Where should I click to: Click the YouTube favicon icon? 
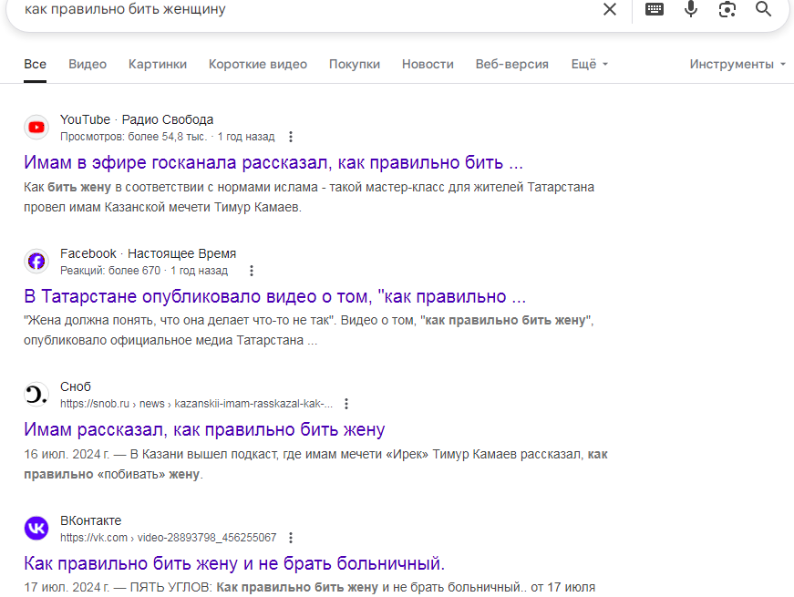click(36, 128)
